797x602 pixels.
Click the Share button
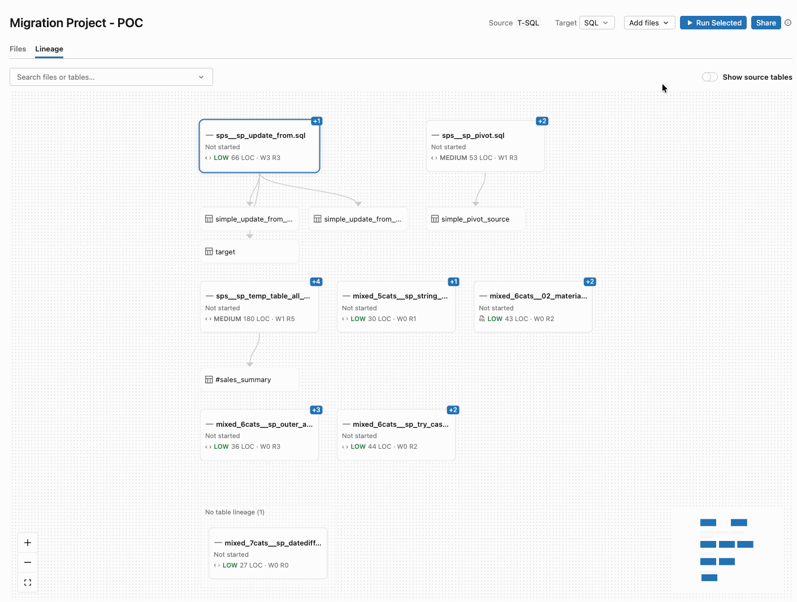(766, 23)
